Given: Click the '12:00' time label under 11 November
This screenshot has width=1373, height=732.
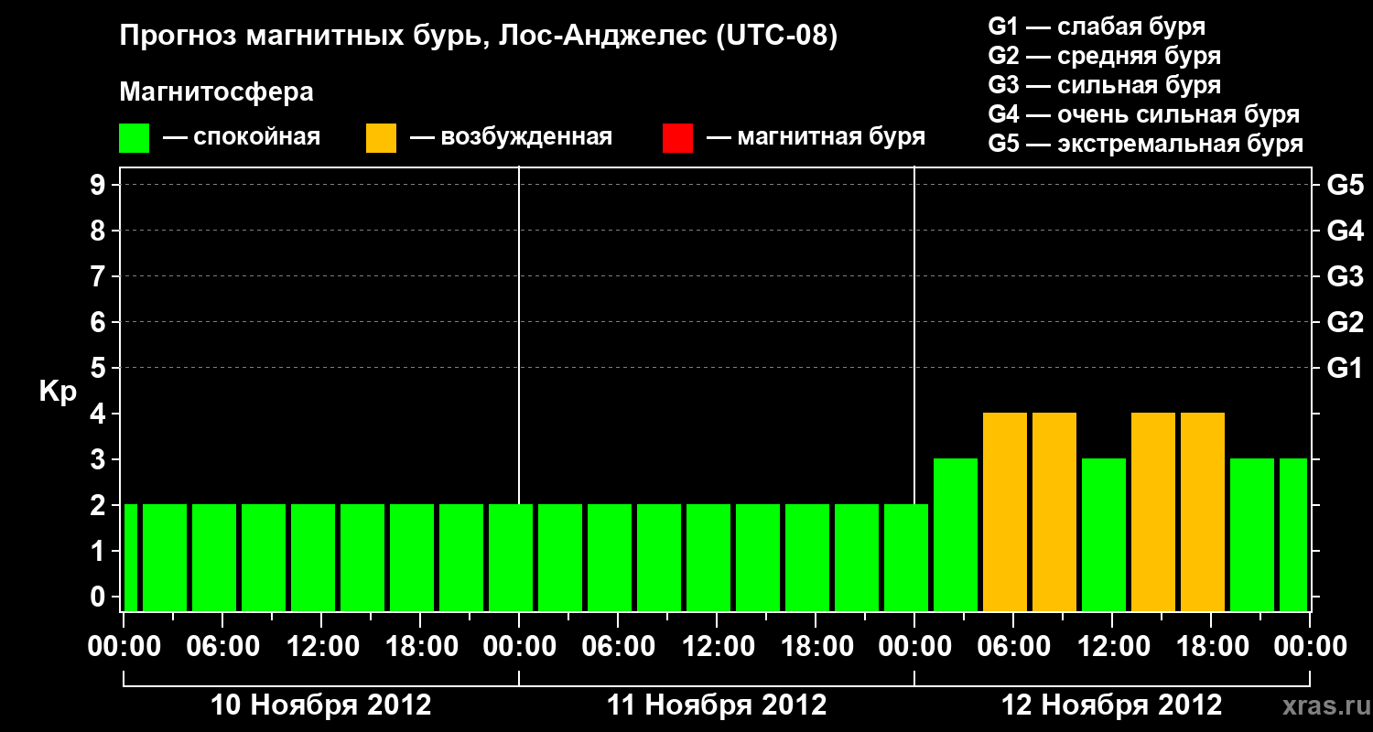Looking at the screenshot, I should (717, 647).
